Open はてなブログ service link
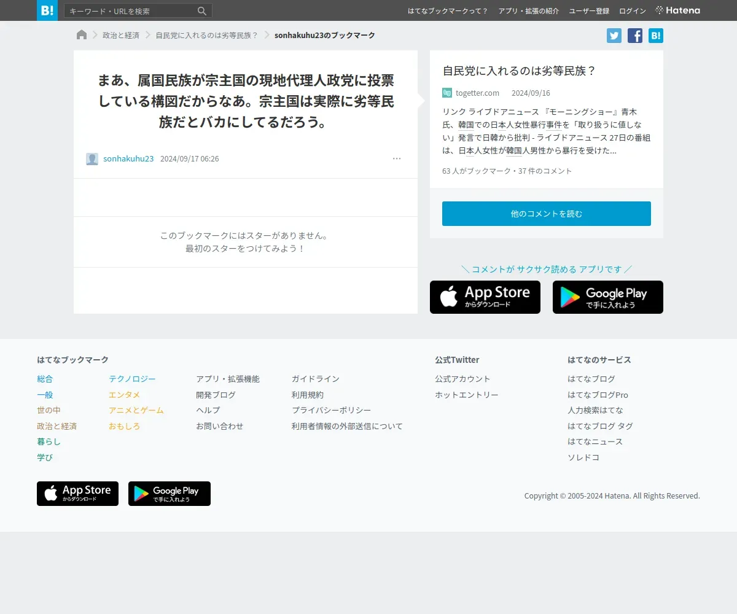The image size is (737, 614). [x=591, y=379]
